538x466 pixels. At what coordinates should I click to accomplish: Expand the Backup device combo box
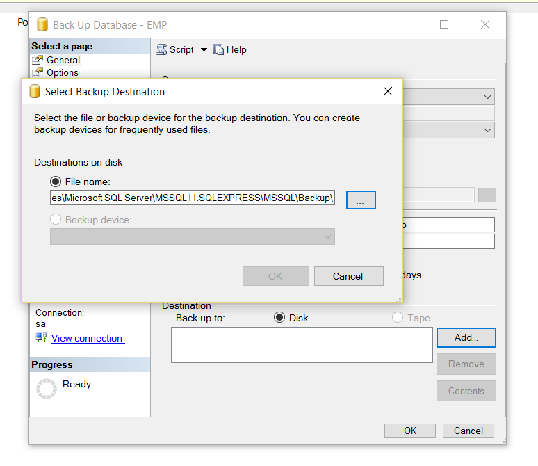click(x=328, y=237)
